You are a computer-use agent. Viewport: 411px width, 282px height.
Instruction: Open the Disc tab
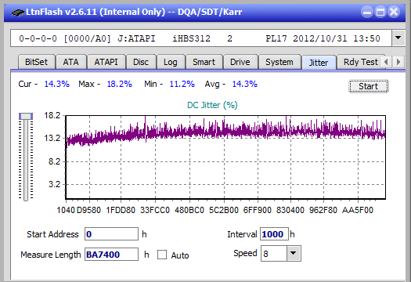pos(141,62)
